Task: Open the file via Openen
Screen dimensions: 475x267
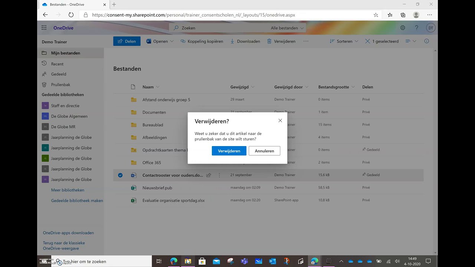Action: coord(157,41)
